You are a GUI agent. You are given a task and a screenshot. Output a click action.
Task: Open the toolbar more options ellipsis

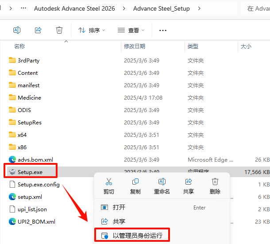pyautogui.click(x=163, y=31)
